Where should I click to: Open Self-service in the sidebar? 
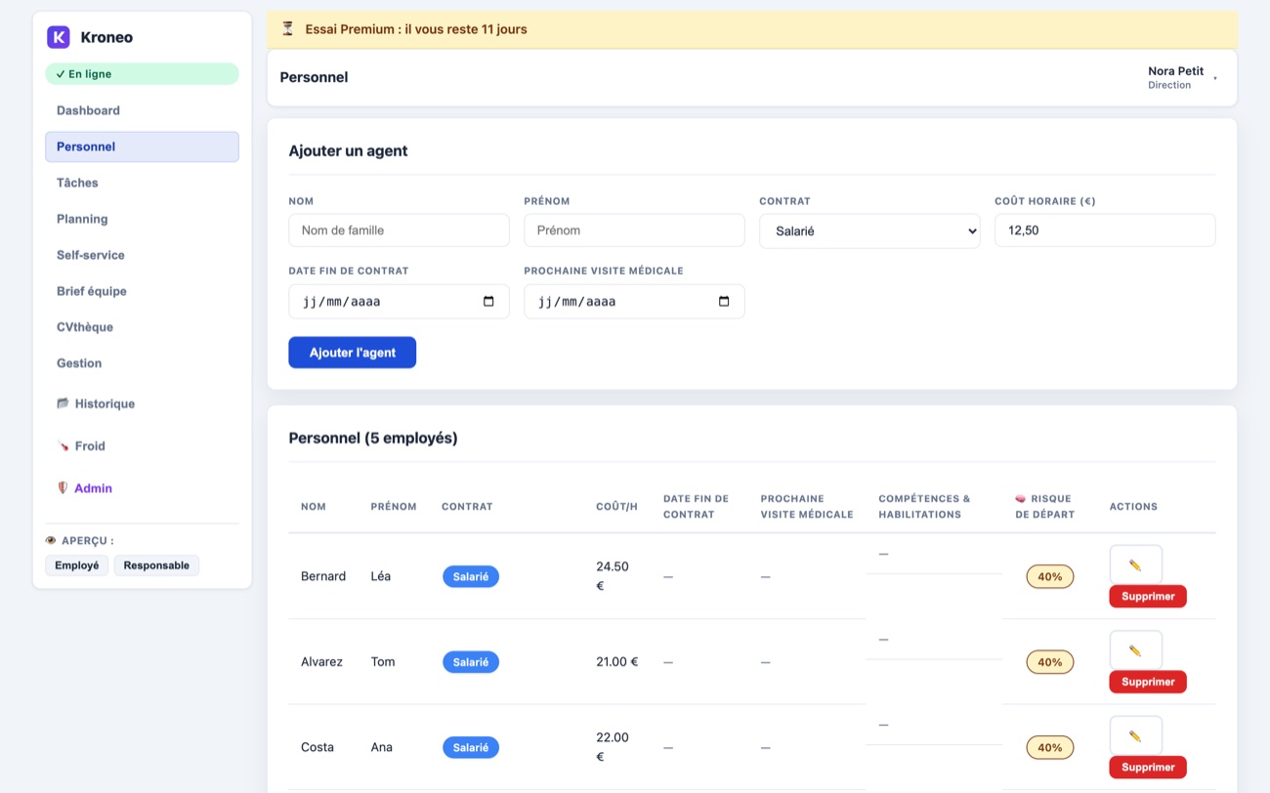pyautogui.click(x=142, y=255)
